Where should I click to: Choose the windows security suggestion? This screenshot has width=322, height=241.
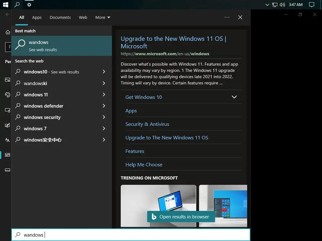[42, 117]
